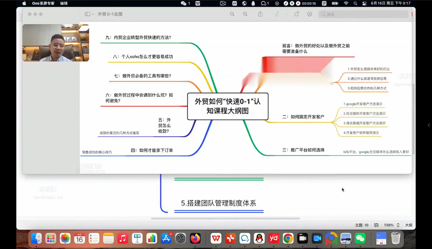Click the 大纲 outline button
This screenshot has width=432, height=249.
409,225
